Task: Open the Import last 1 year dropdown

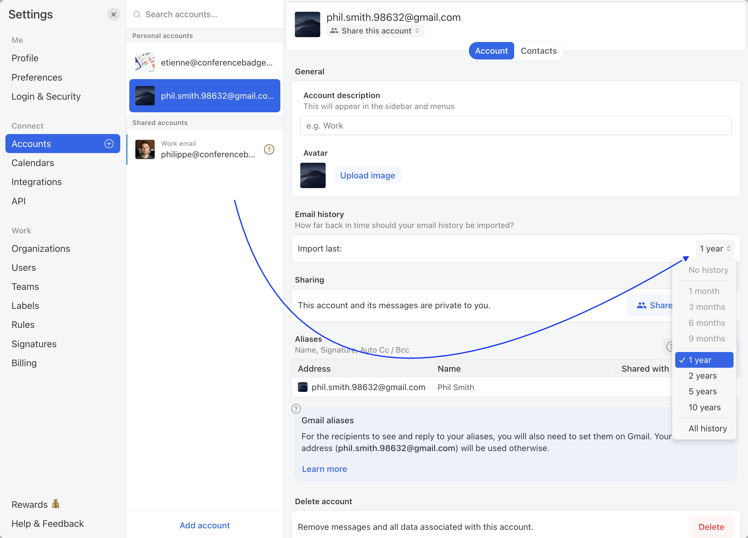Action: coord(714,248)
